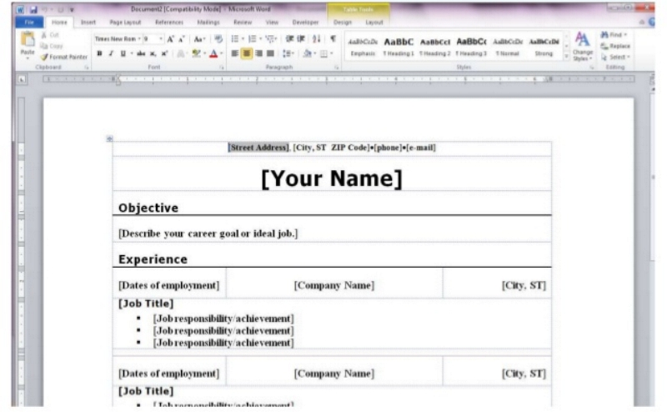Clear all formatting from selection

(x=218, y=39)
